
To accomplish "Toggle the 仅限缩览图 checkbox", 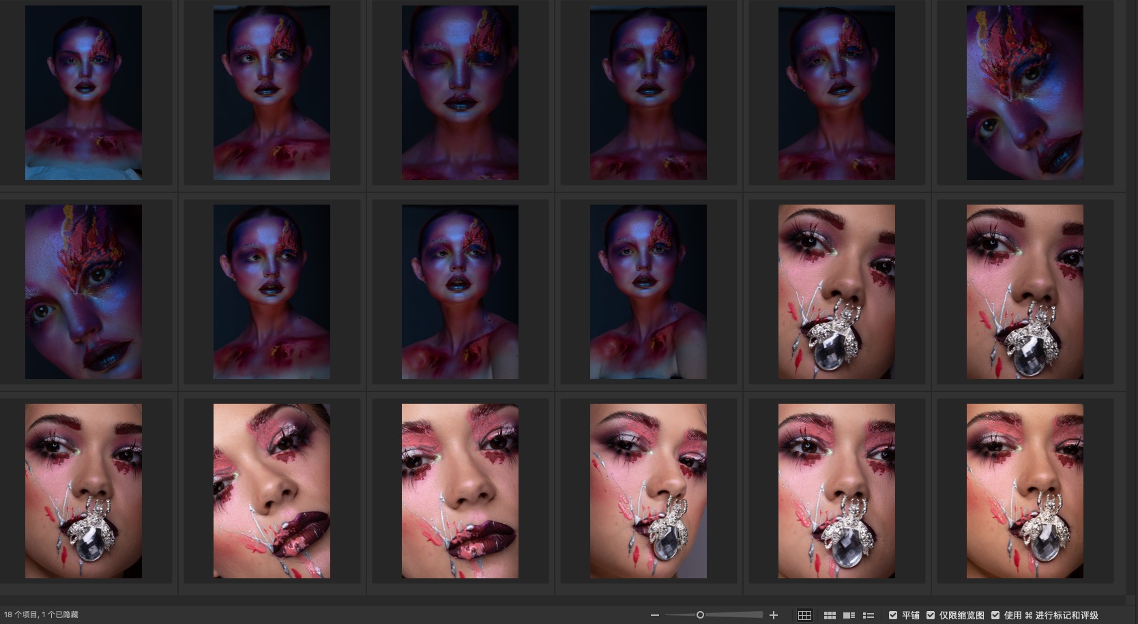I will [931, 615].
